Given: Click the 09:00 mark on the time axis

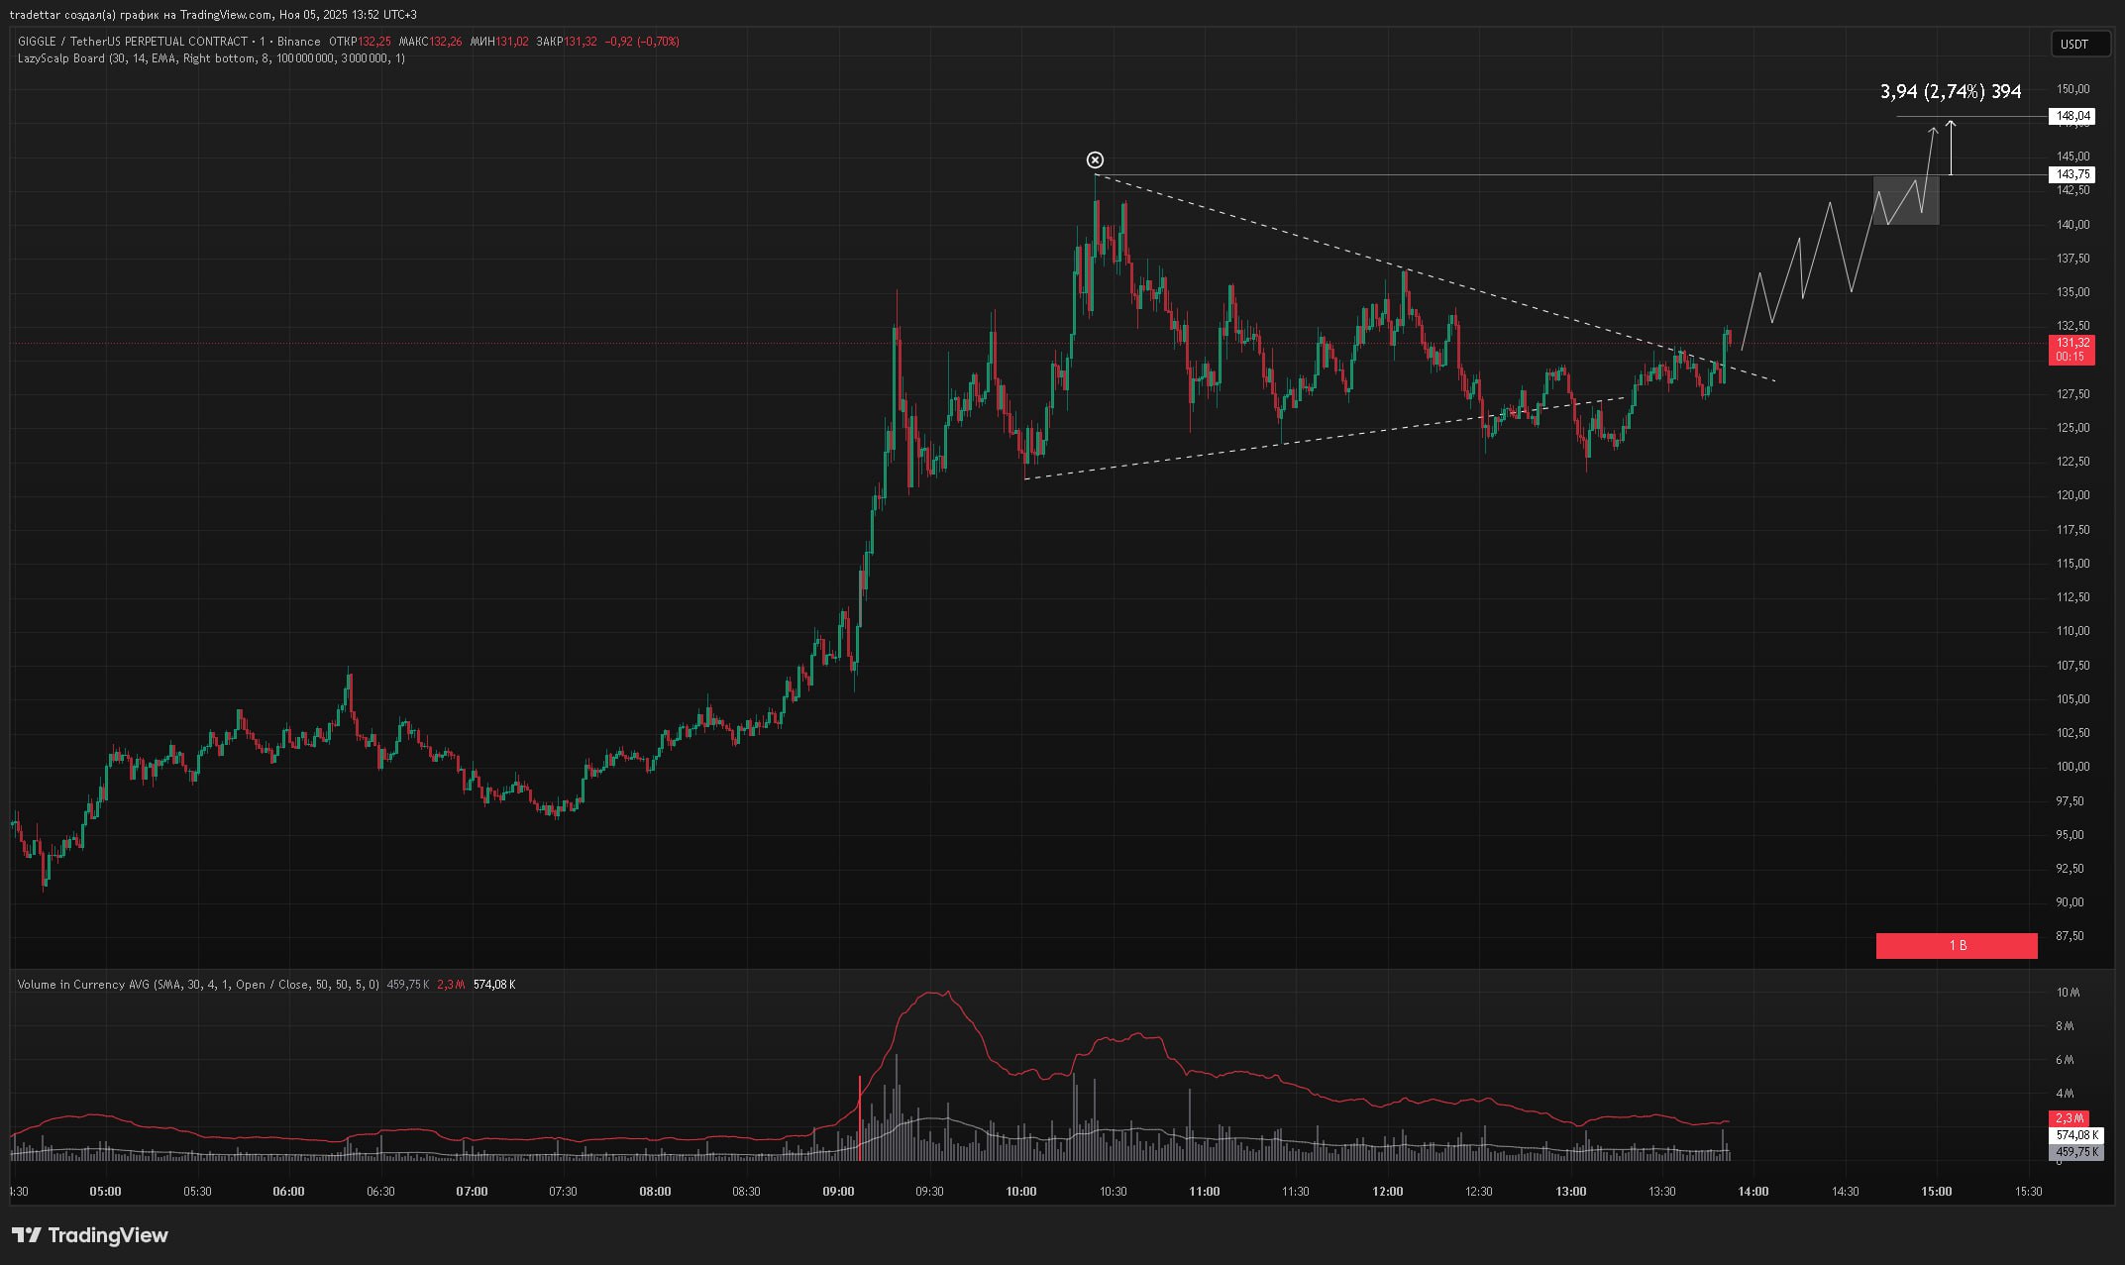Looking at the screenshot, I should click(838, 1192).
